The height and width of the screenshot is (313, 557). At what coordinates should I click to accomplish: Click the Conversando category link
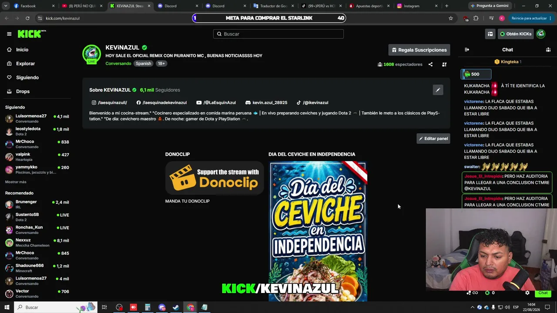coord(118,63)
